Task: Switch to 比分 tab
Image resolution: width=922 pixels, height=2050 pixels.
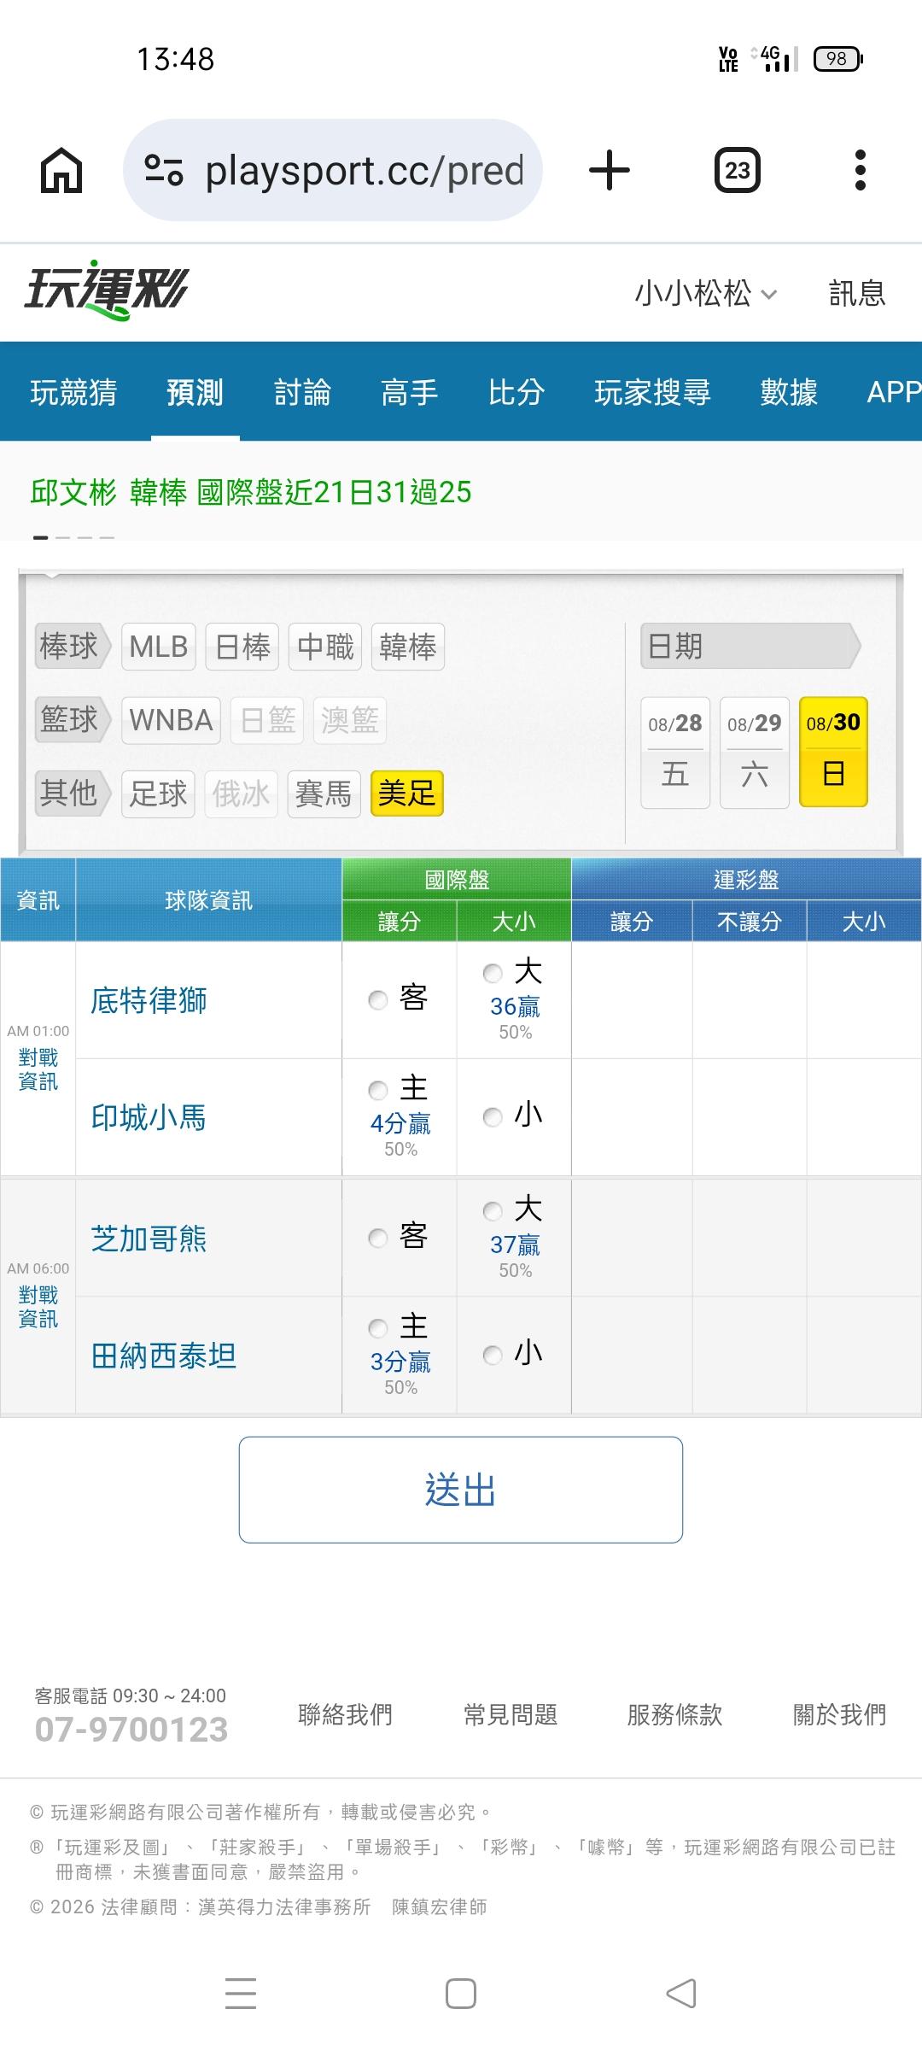Action: coord(516,392)
